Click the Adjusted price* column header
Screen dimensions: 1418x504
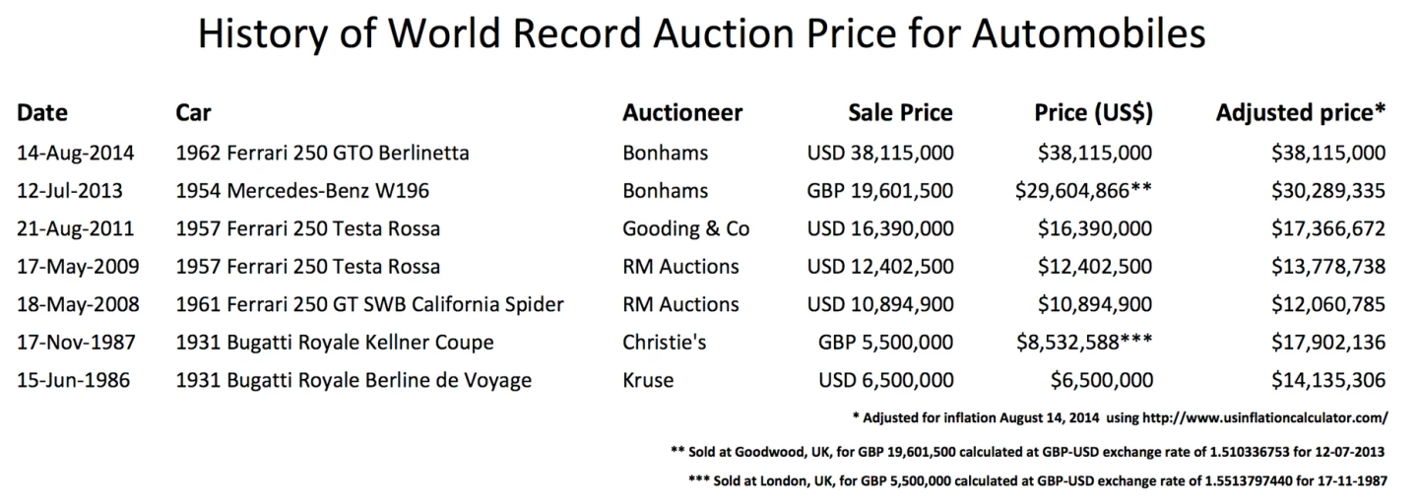[1301, 112]
